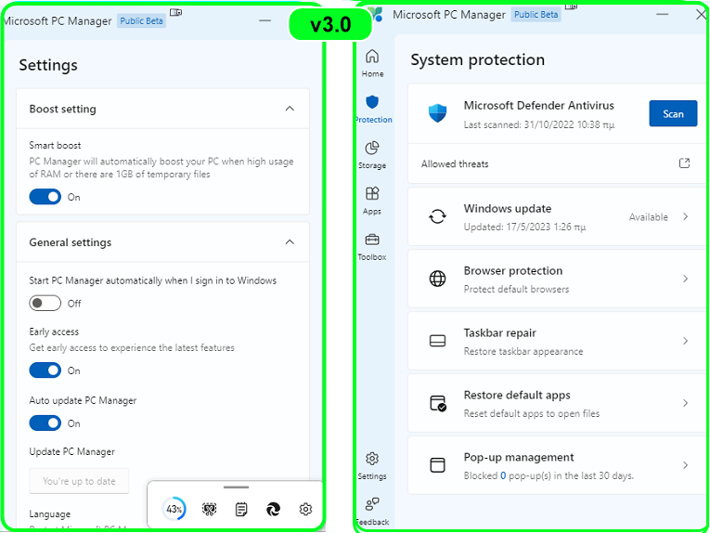Open the gear settings in mini toolbar
710x533 pixels.
[x=305, y=509]
